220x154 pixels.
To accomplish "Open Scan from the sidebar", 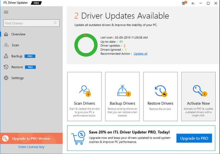I will coord(15,45).
